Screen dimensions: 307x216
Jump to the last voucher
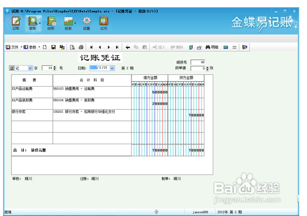[x=117, y=47]
